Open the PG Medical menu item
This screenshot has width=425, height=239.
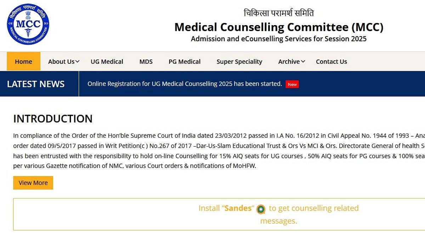185,62
